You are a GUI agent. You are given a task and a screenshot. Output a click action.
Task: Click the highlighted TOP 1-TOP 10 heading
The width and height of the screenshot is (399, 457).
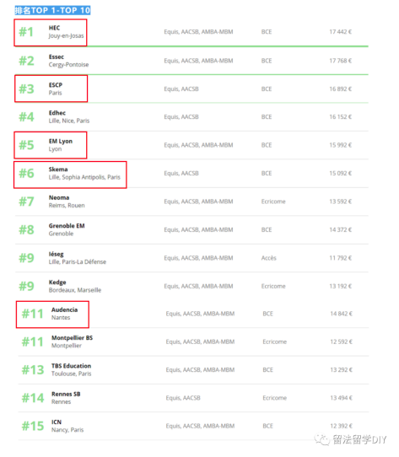click(x=52, y=10)
